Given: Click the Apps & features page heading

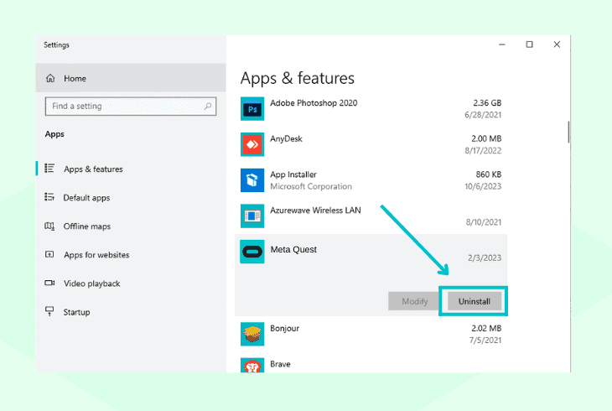Looking at the screenshot, I should [x=298, y=78].
